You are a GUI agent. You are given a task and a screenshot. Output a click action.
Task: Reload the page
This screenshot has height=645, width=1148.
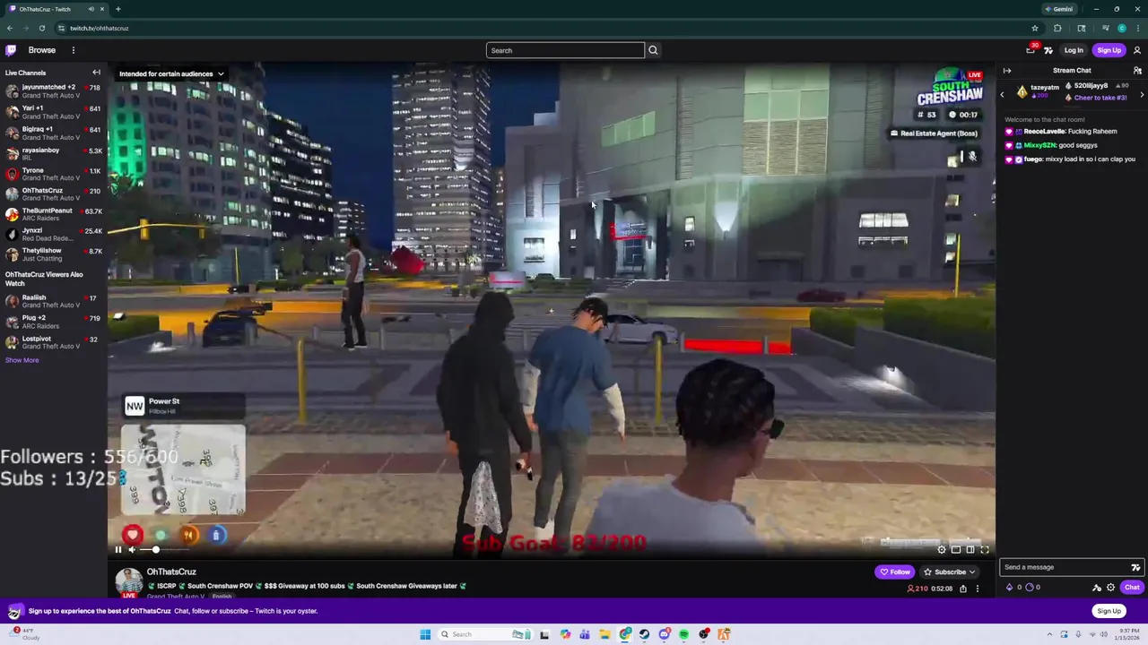click(41, 28)
